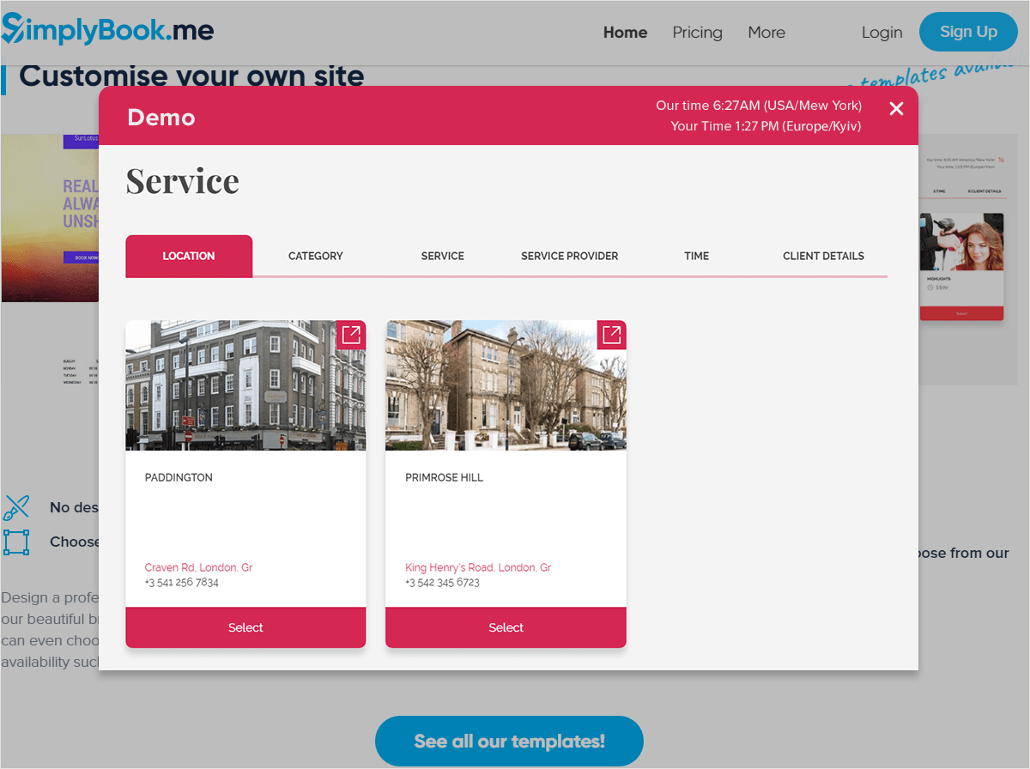Switch to the Location tab

189,256
